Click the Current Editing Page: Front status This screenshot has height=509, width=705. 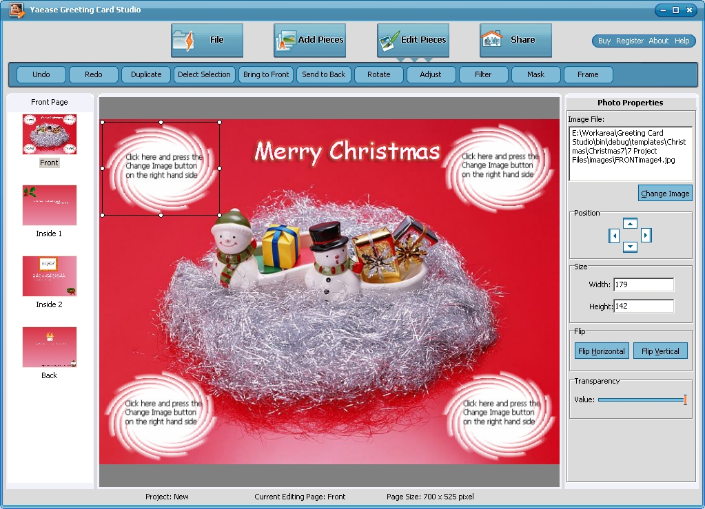[300, 497]
